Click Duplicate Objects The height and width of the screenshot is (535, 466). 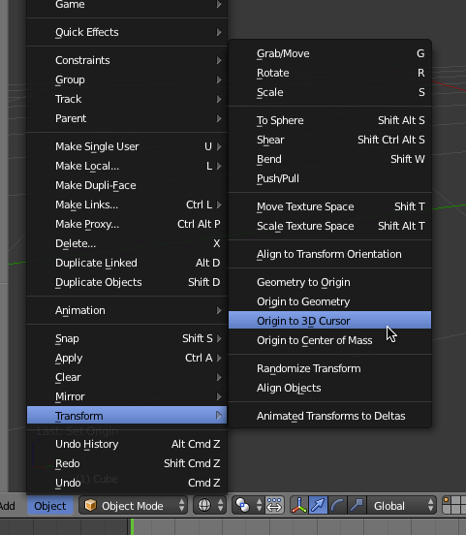pyautogui.click(x=127, y=282)
